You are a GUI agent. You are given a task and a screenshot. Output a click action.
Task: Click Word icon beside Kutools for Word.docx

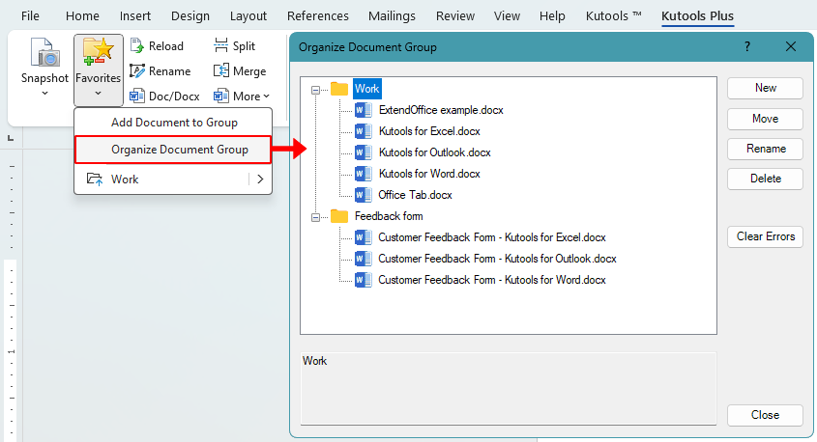[x=364, y=174]
